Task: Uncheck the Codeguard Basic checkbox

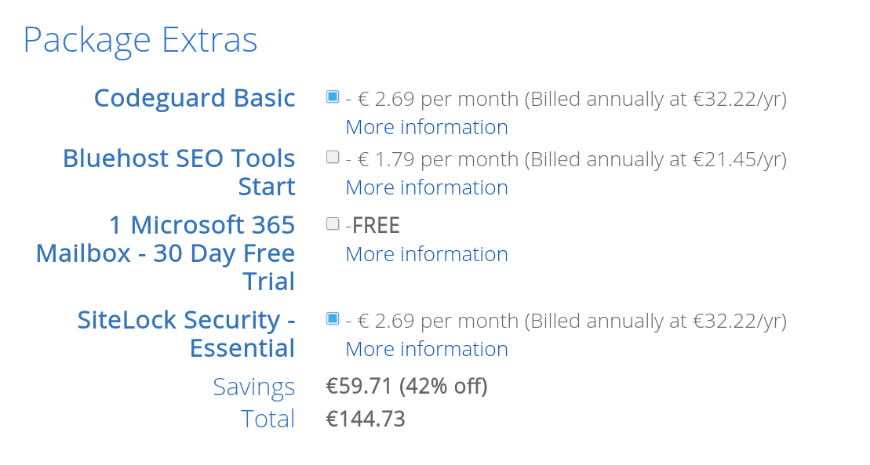Action: [333, 96]
